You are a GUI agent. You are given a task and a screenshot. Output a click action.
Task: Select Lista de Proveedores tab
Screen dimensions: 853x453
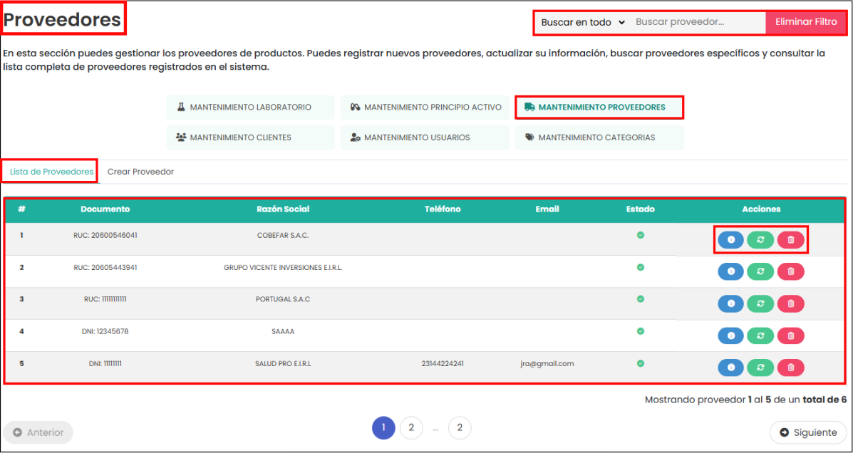click(x=51, y=172)
